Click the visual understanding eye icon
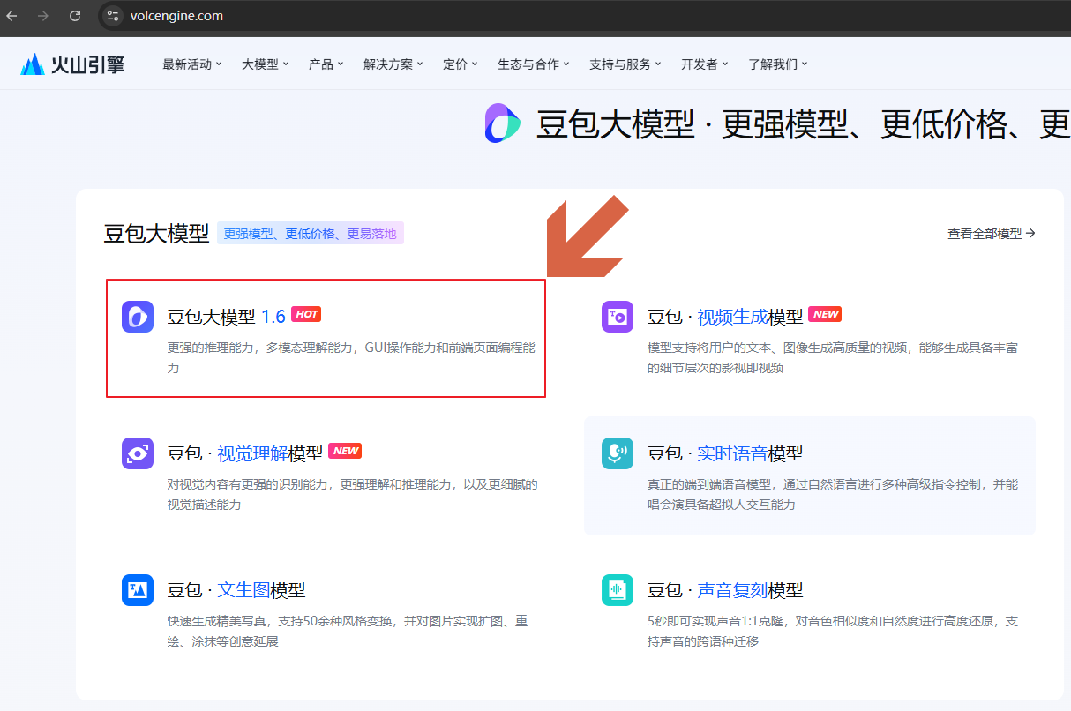The width and height of the screenshot is (1071, 711). pyautogui.click(x=138, y=453)
